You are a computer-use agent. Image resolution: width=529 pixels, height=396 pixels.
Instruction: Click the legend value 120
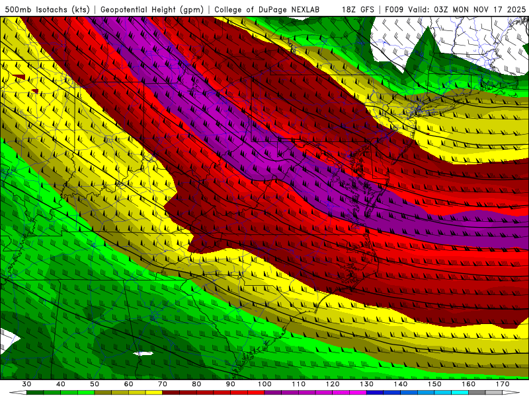(x=333, y=384)
